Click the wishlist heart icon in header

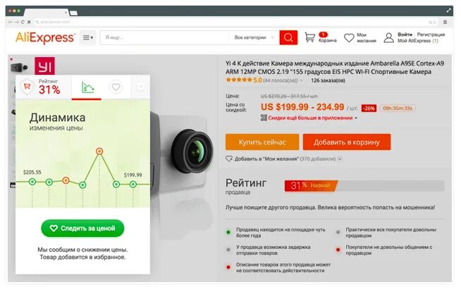point(349,37)
